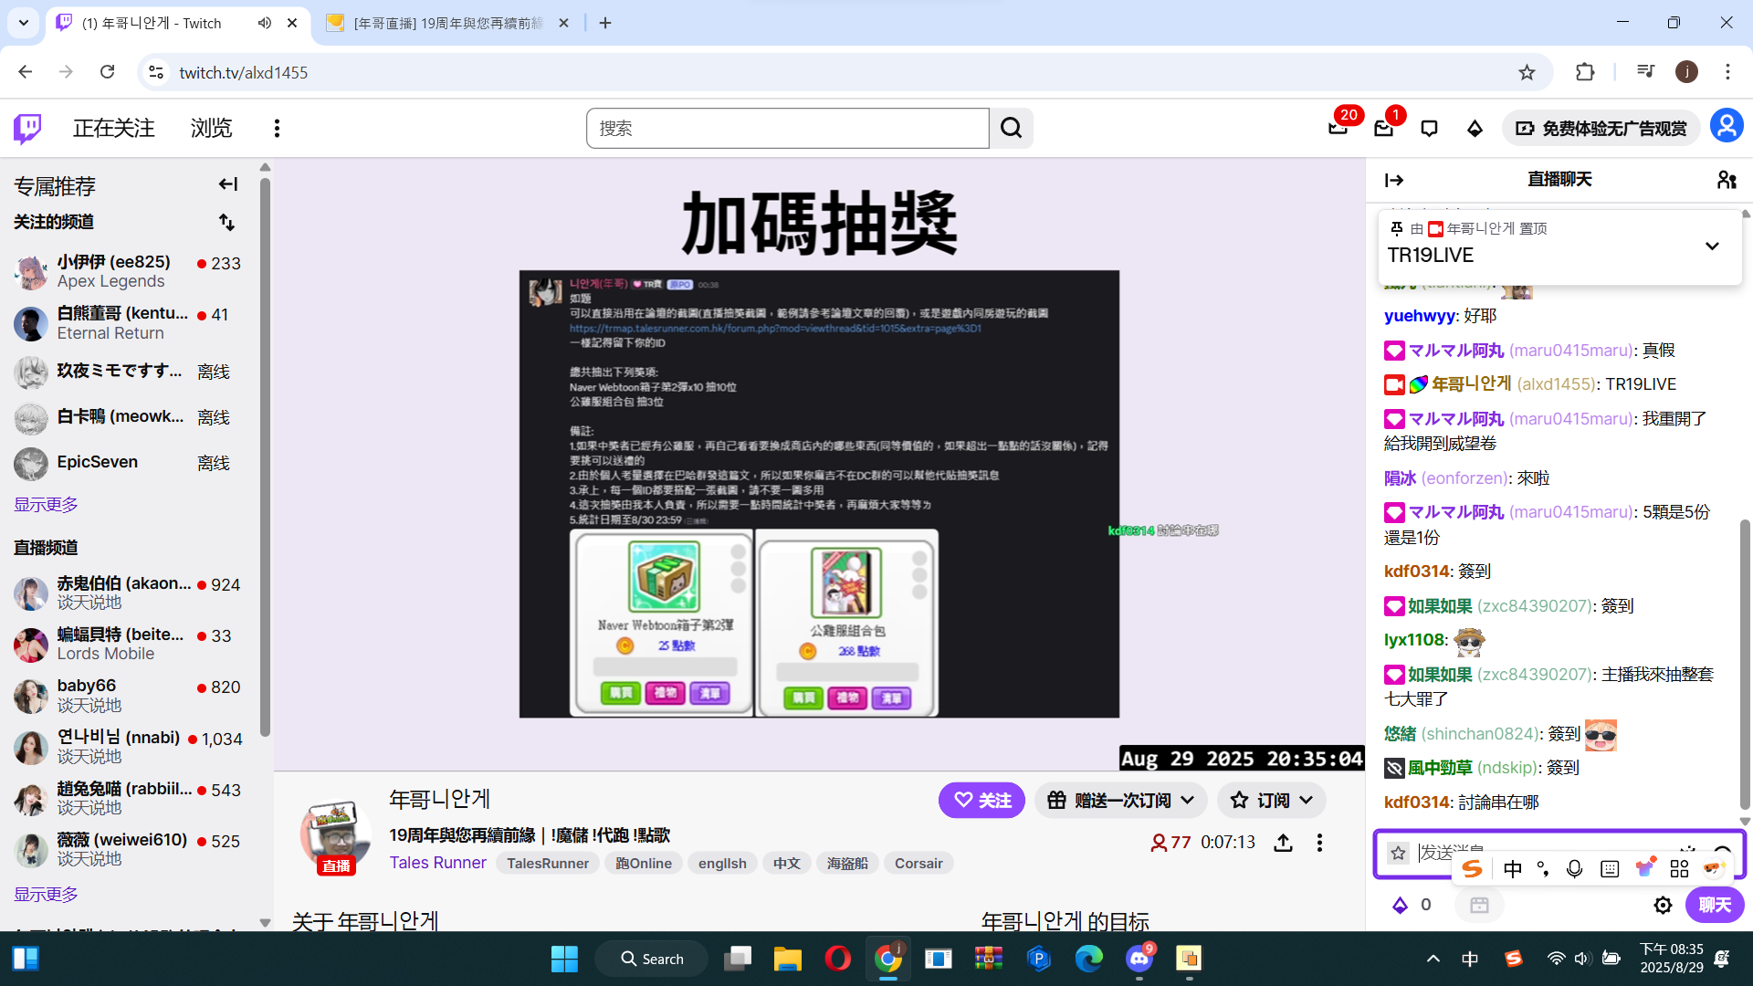Open the whispers chat bubble icon
This screenshot has width=1753, height=986.
[1430, 129]
